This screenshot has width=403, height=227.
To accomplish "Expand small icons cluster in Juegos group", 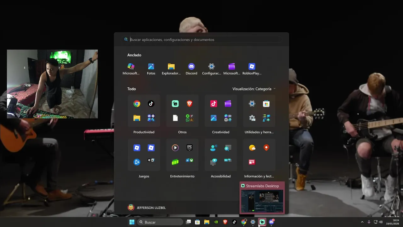I will coord(151,160).
